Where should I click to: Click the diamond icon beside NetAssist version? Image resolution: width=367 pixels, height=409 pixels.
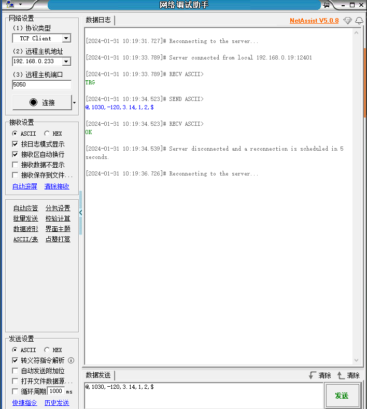point(347,21)
